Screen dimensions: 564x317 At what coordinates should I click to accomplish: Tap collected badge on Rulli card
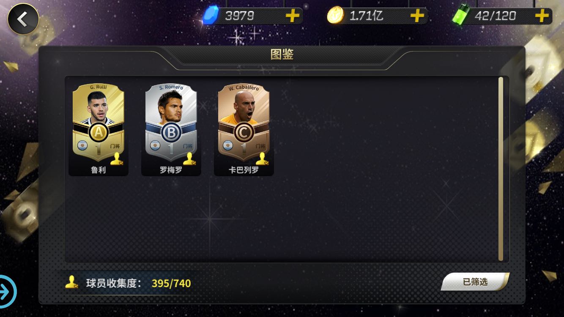pos(116,159)
